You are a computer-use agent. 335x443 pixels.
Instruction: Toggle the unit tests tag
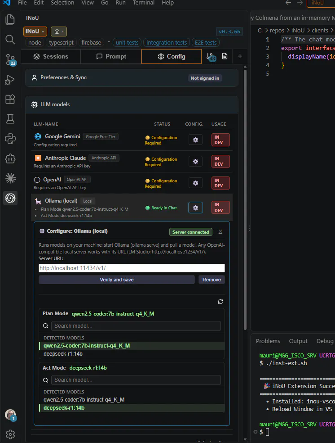[127, 43]
